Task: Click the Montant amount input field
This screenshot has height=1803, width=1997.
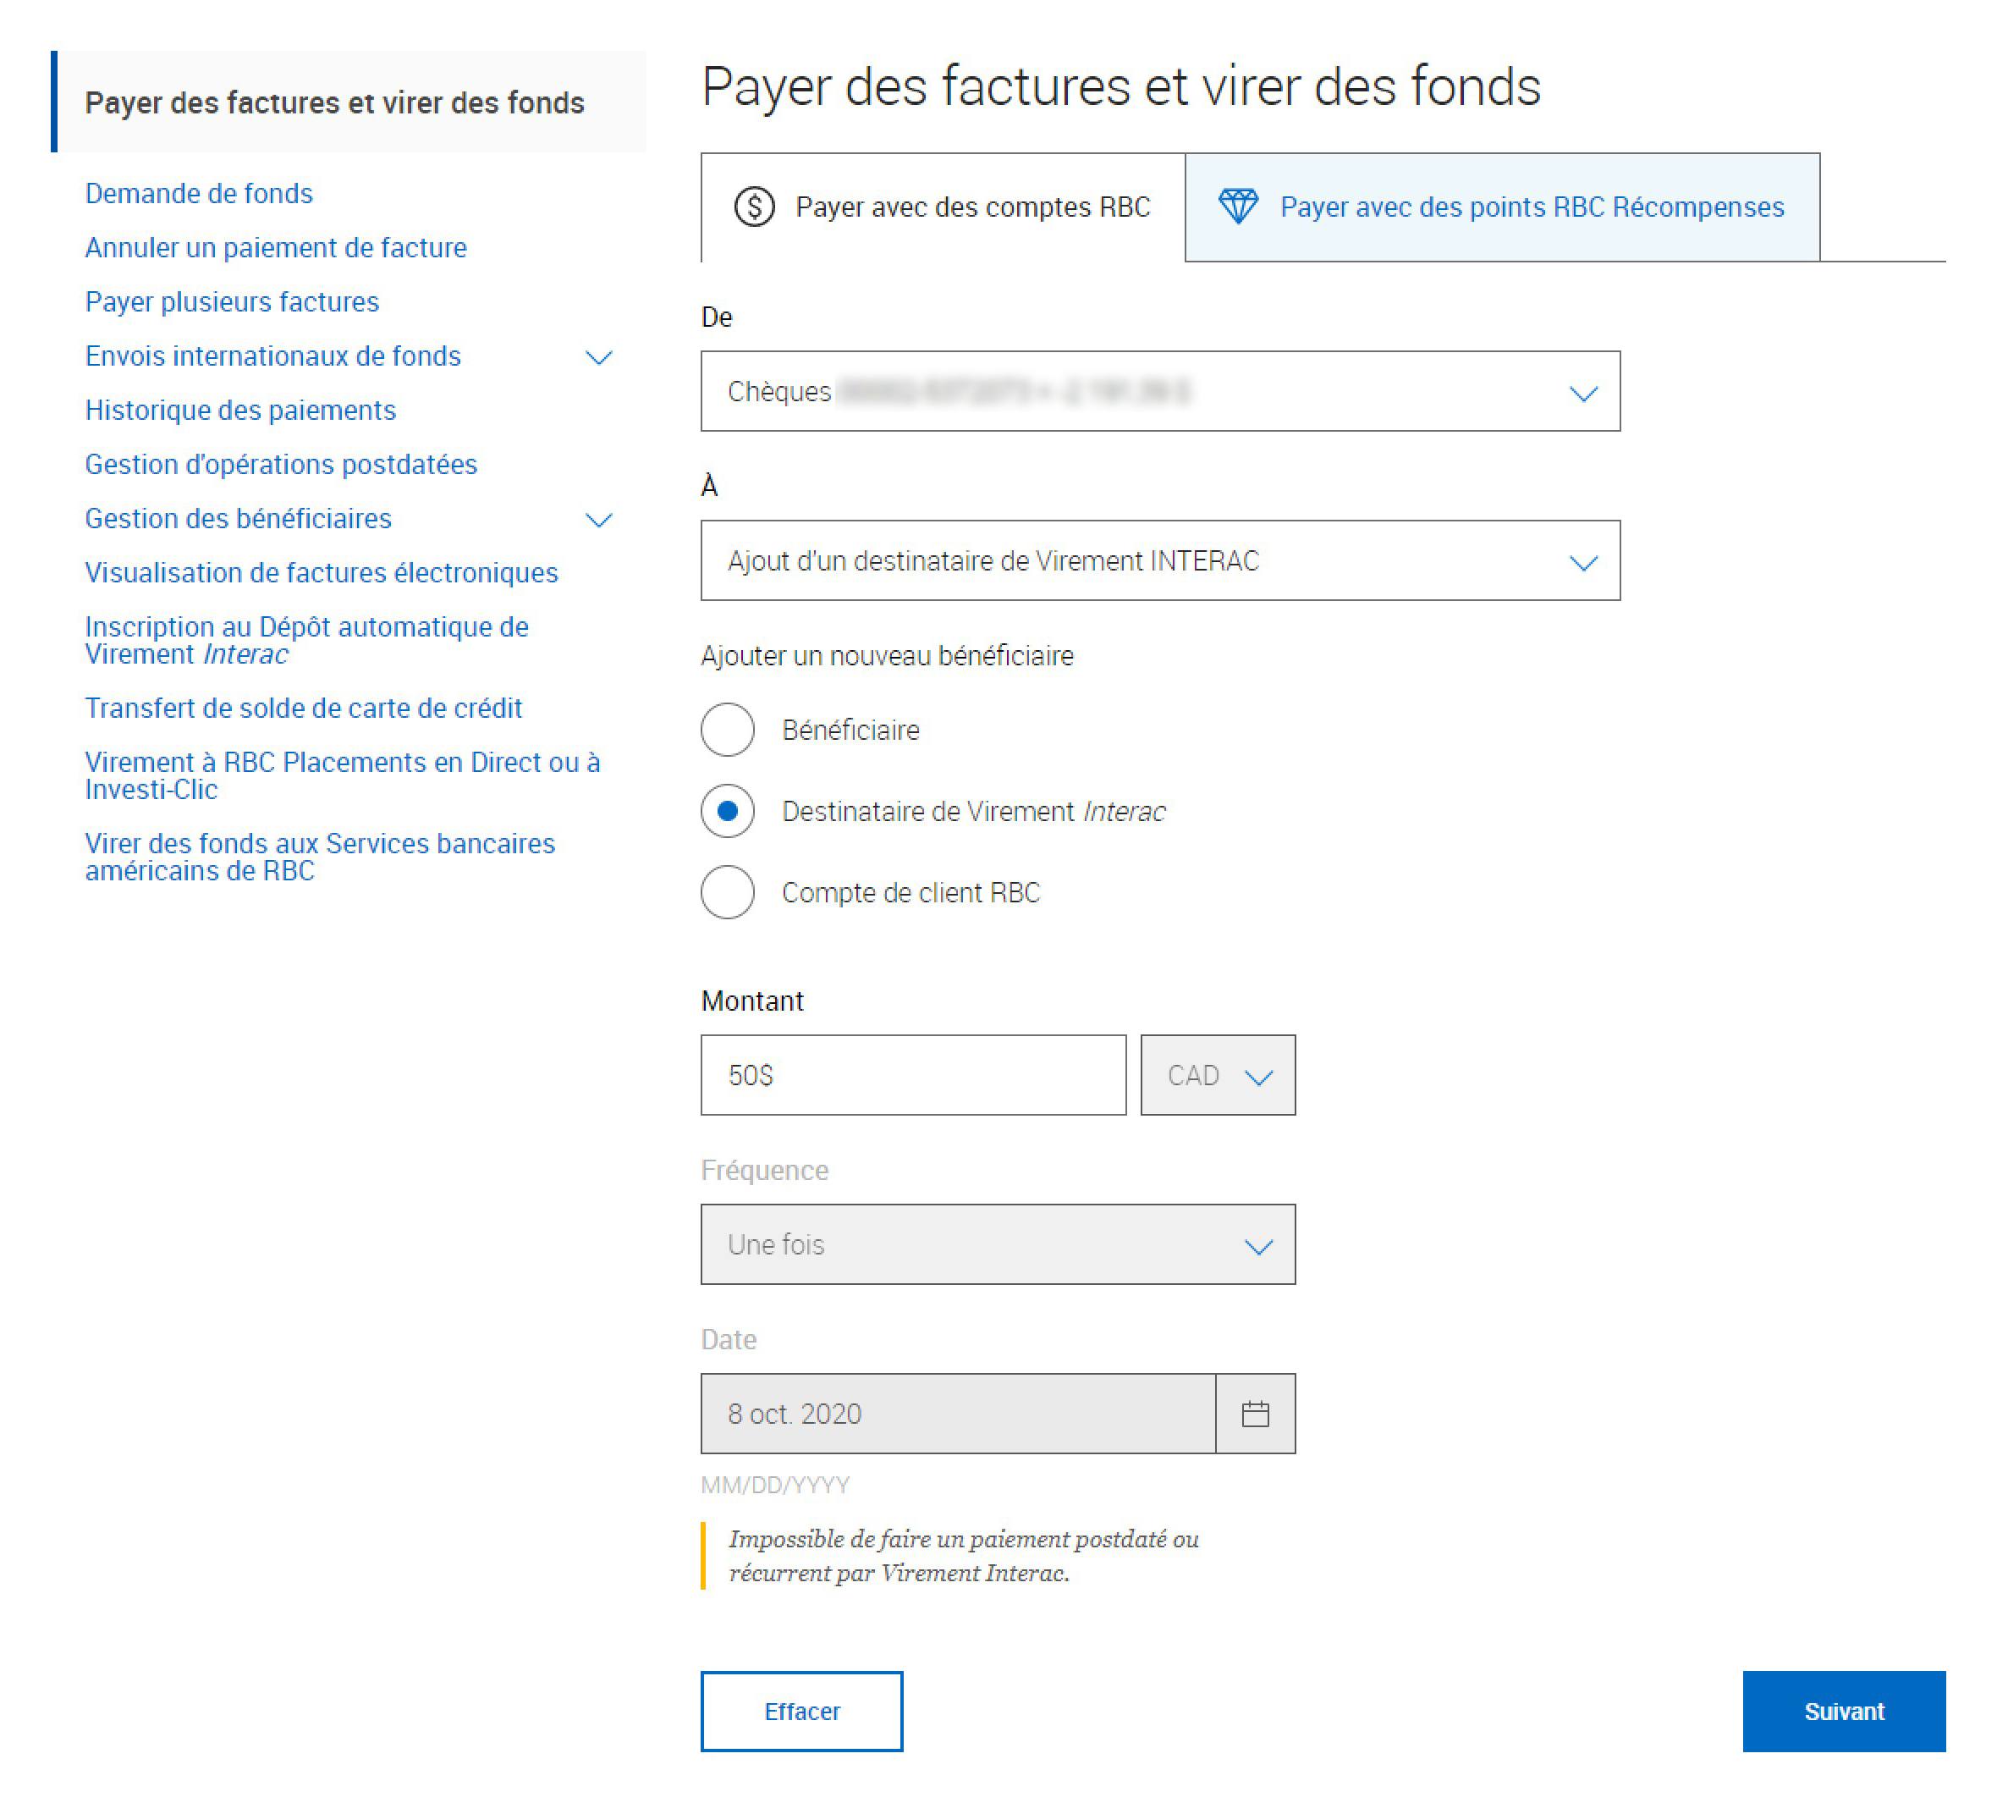Action: [x=913, y=1075]
